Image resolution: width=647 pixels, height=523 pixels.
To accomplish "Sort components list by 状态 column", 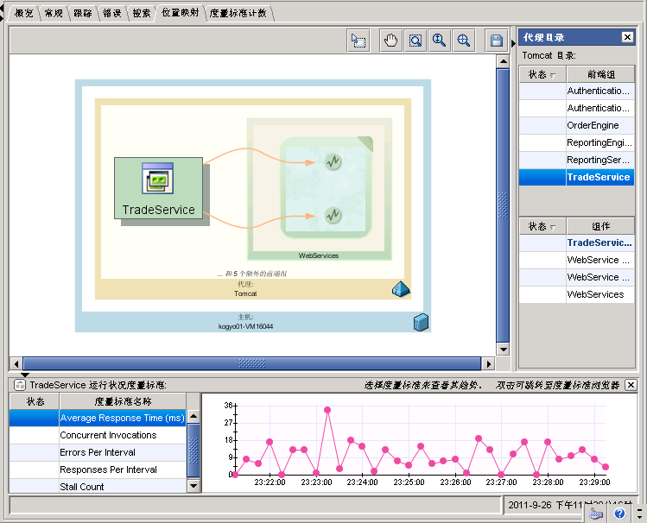I will tap(542, 226).
